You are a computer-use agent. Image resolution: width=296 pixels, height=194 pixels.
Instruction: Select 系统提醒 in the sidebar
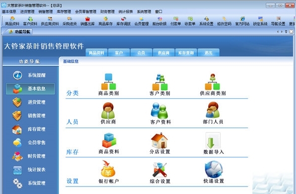[30, 75]
